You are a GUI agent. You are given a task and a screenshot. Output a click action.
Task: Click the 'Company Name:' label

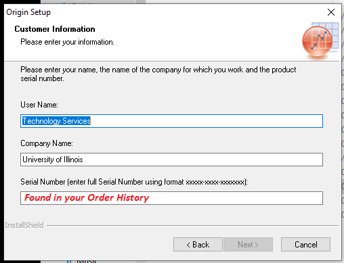[47, 143]
